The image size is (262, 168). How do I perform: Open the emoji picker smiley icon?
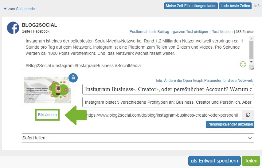point(243,64)
